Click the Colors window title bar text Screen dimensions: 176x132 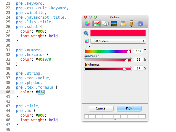coord(115,17)
